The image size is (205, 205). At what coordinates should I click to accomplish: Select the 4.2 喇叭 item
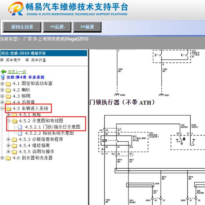coord(22,90)
